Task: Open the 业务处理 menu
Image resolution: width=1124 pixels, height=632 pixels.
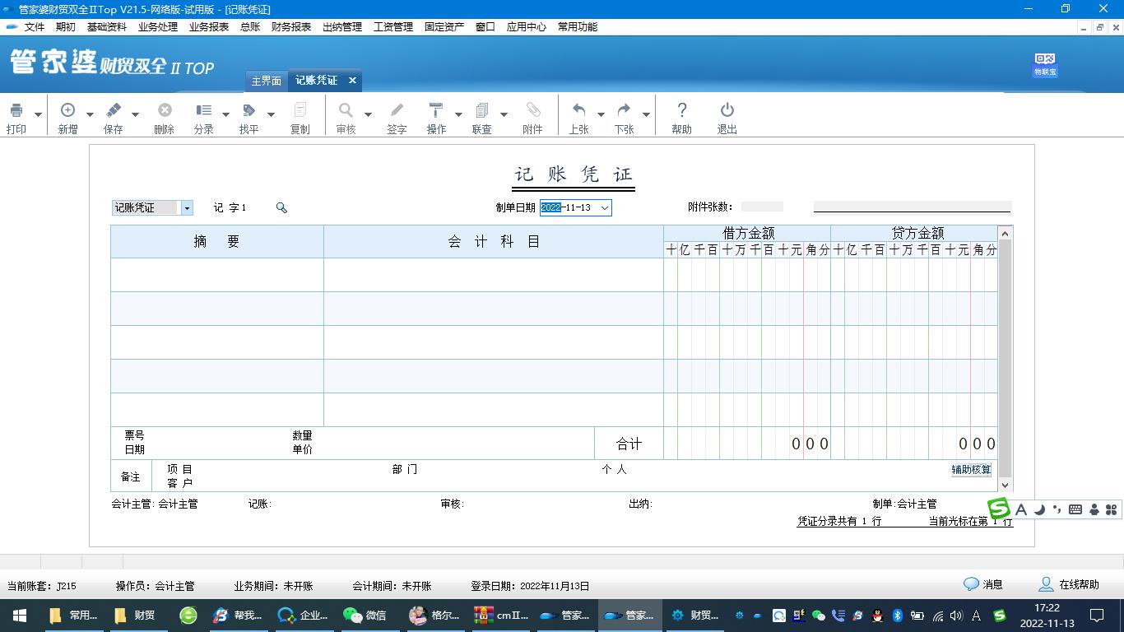Action: pyautogui.click(x=158, y=27)
